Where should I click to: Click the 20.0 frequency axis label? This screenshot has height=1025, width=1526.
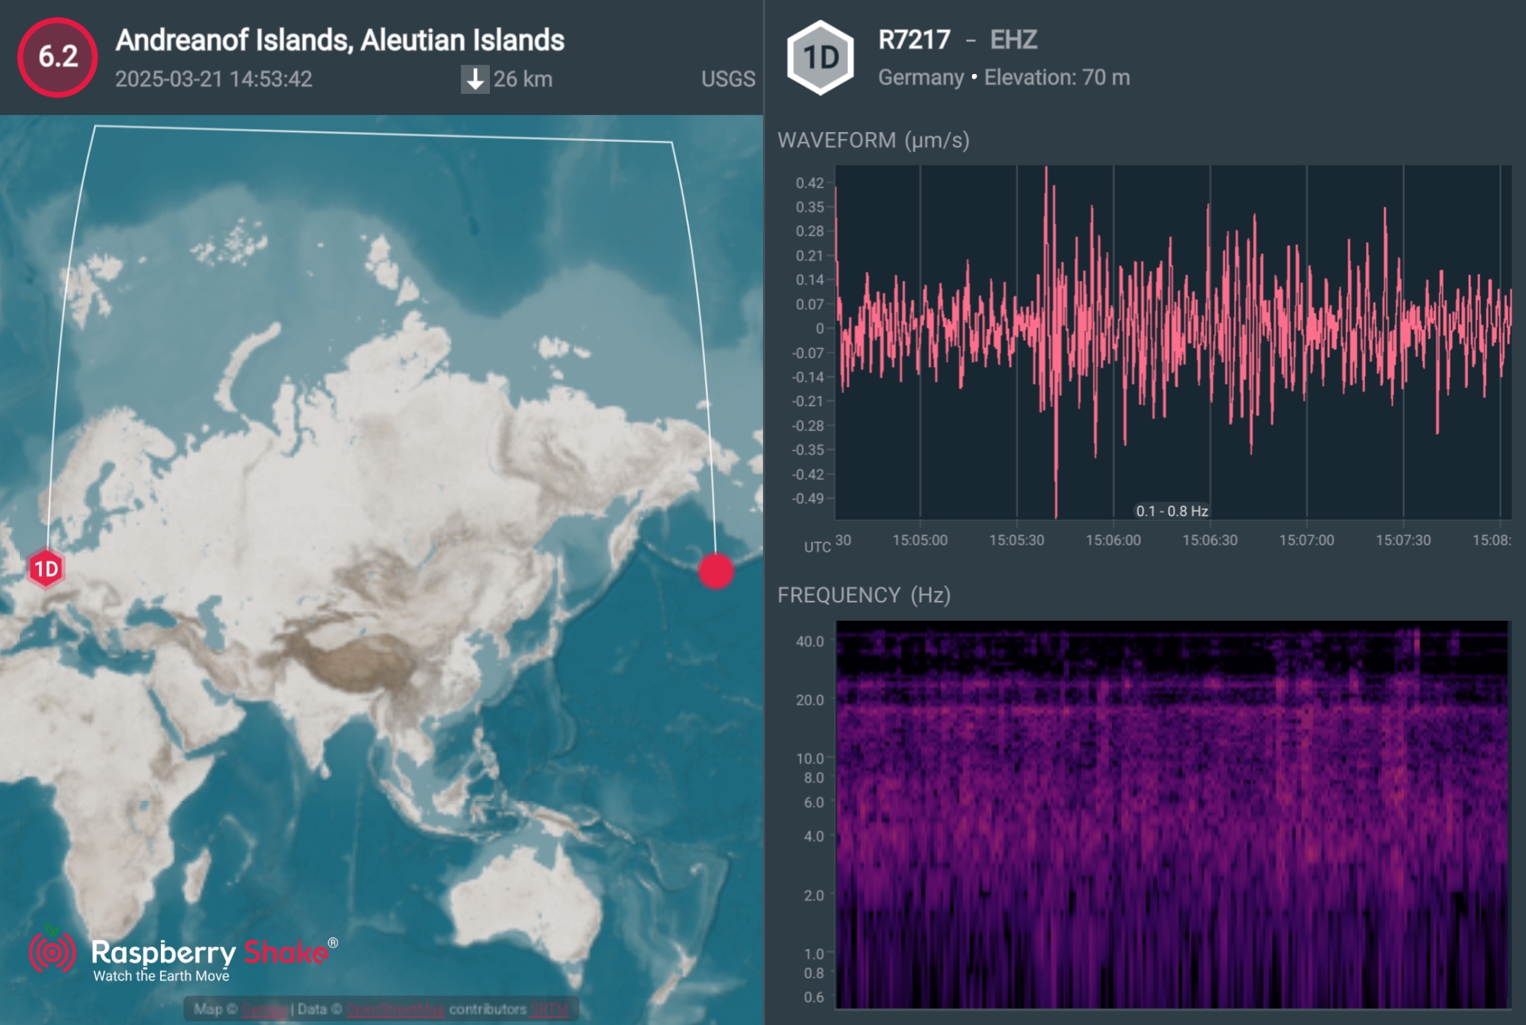click(x=810, y=700)
